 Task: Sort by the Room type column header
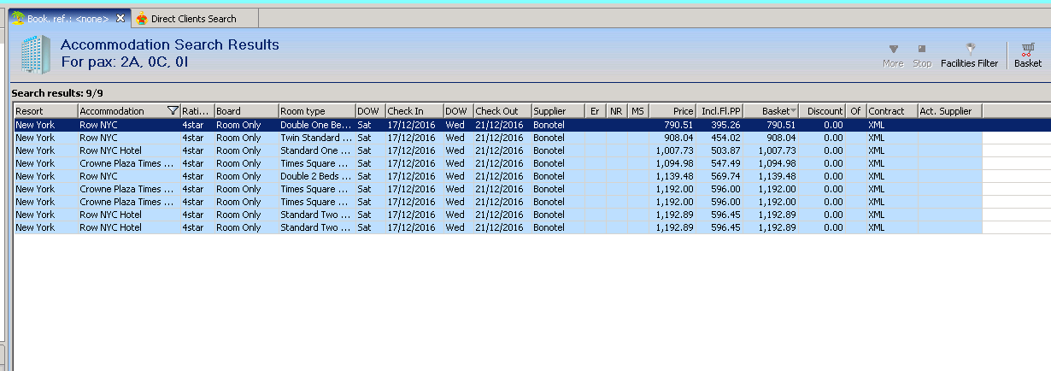(x=317, y=111)
